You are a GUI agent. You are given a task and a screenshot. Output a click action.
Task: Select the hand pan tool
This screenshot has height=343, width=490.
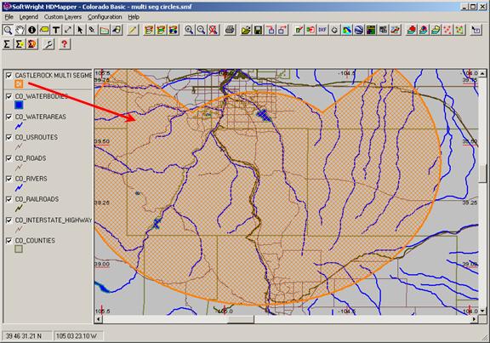click(20, 30)
